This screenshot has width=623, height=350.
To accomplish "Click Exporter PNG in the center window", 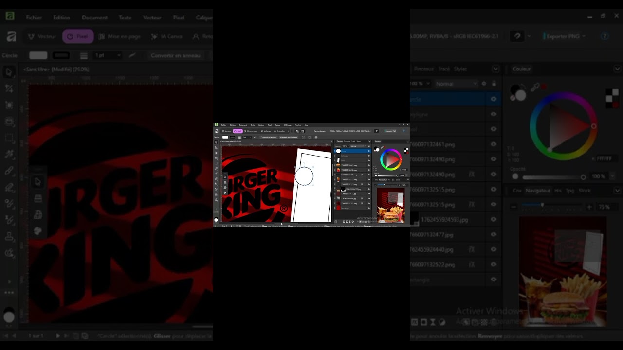I will click(x=390, y=131).
